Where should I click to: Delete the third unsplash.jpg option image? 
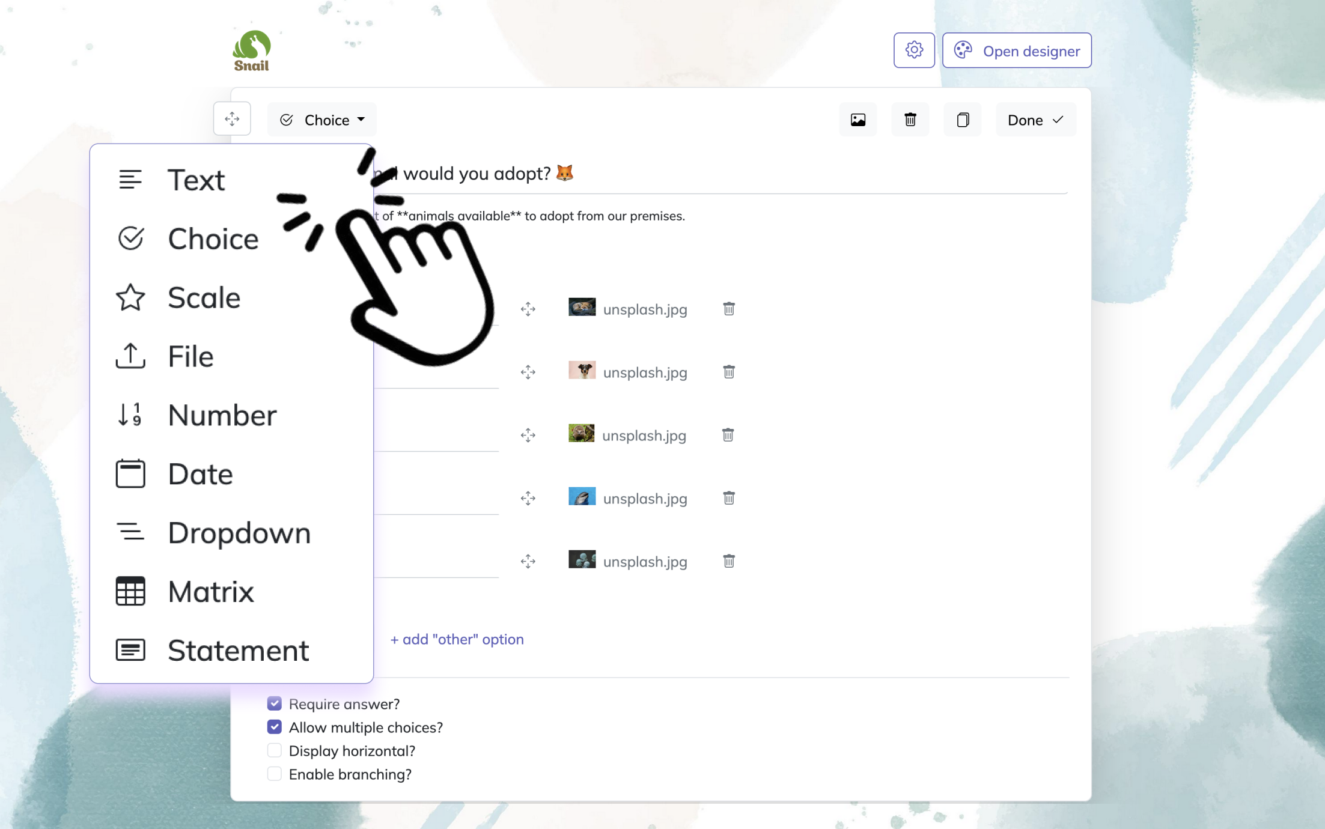(728, 435)
